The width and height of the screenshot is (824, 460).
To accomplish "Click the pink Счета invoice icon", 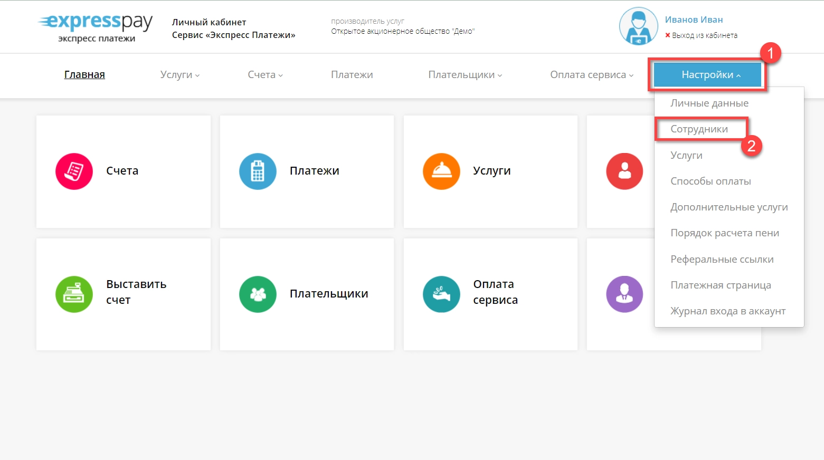I will click(74, 171).
